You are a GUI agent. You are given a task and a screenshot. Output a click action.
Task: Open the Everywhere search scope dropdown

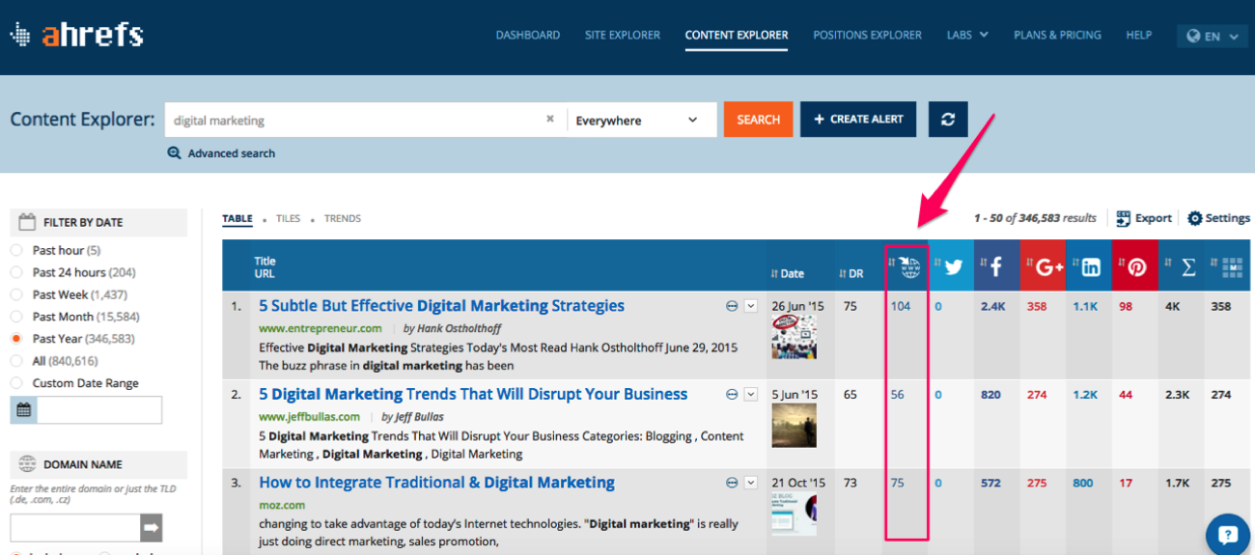coord(642,120)
